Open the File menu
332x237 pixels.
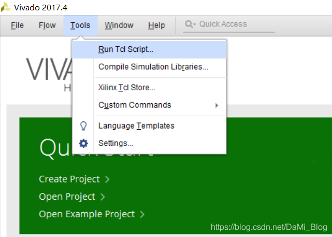[17, 25]
